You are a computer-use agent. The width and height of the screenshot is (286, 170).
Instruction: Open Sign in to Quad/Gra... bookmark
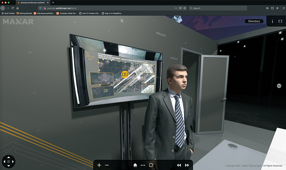tap(112, 13)
